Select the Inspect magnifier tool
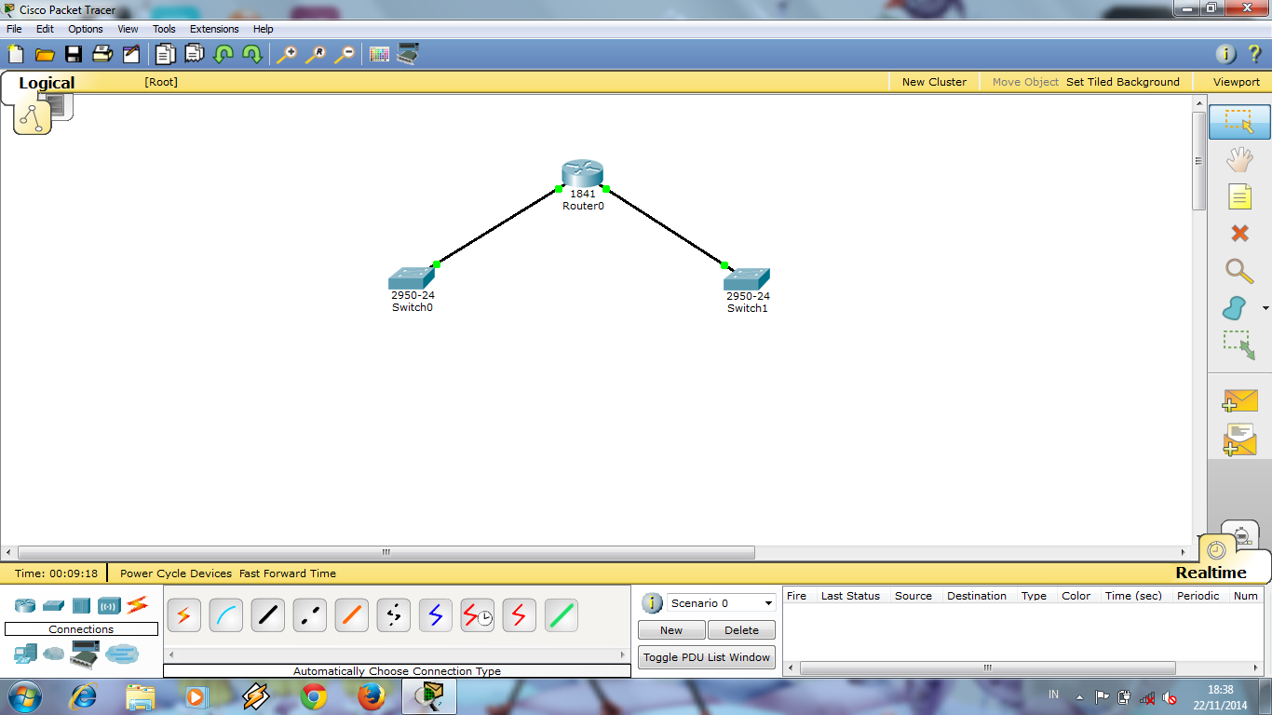The image size is (1272, 715). click(1239, 271)
